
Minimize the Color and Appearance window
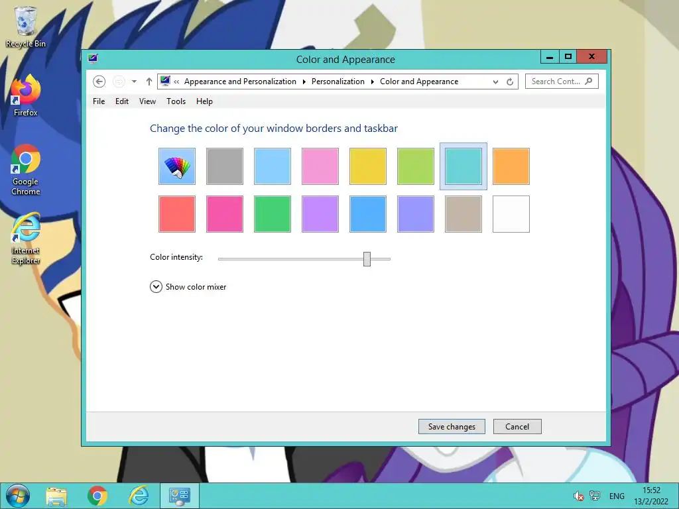point(550,57)
